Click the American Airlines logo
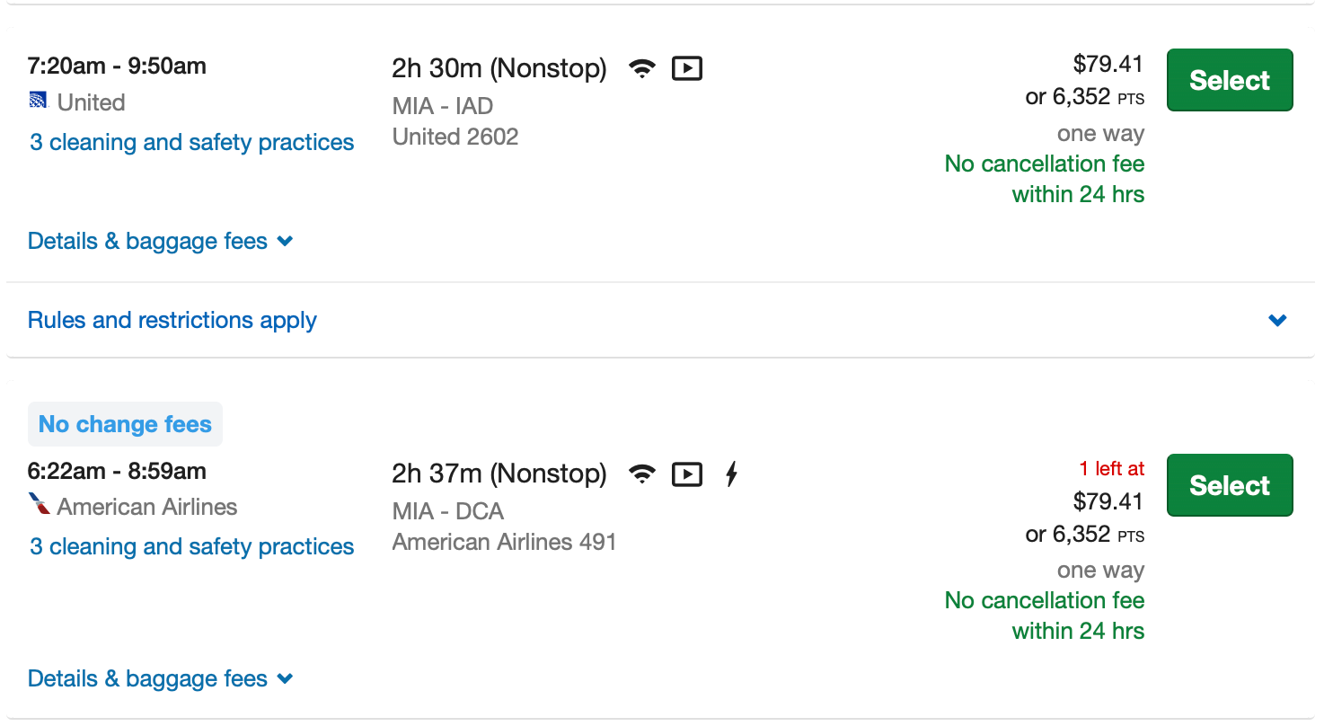The height and width of the screenshot is (726, 1324). pyautogui.click(x=39, y=504)
